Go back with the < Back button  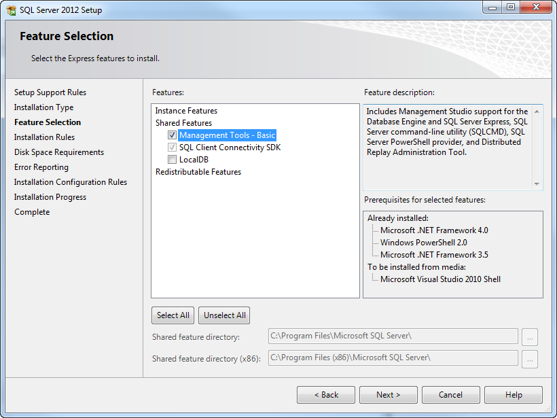[326, 395]
